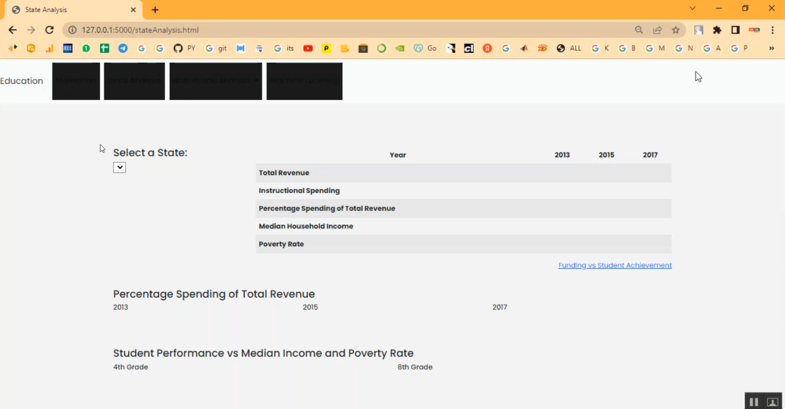Click the share page icon in address bar

(657, 30)
